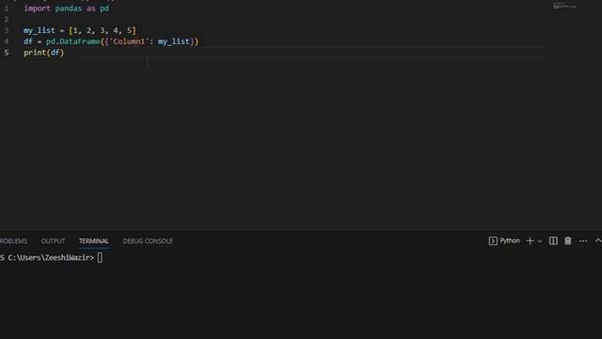This screenshot has width=602, height=339.
Task: Split the terminal panel
Action: (553, 241)
